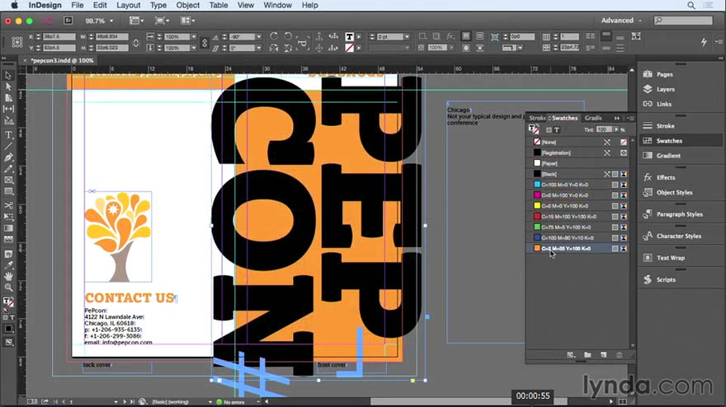Screen dimensions: 726x407
Task: Toggle screen mode button at toolbox bottom
Action: 8,342
